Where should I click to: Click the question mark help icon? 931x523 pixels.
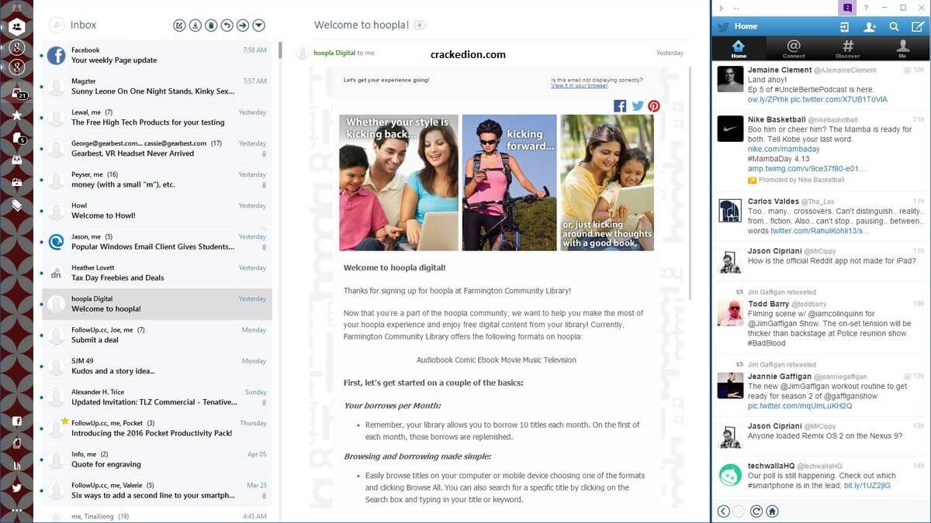click(x=866, y=7)
